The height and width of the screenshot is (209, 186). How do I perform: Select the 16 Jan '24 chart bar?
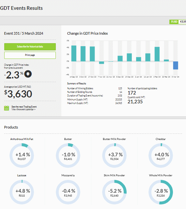148,58
